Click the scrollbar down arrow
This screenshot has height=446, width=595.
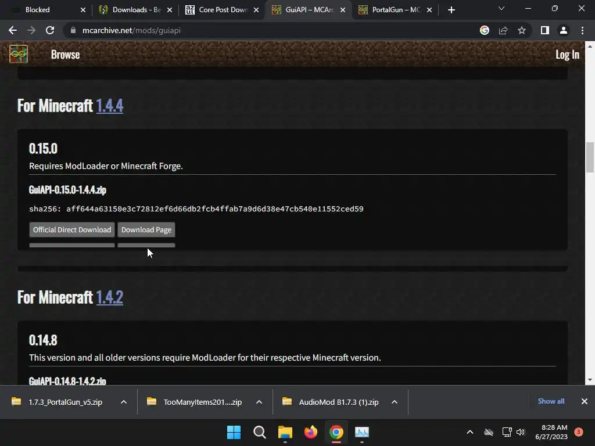point(590,380)
